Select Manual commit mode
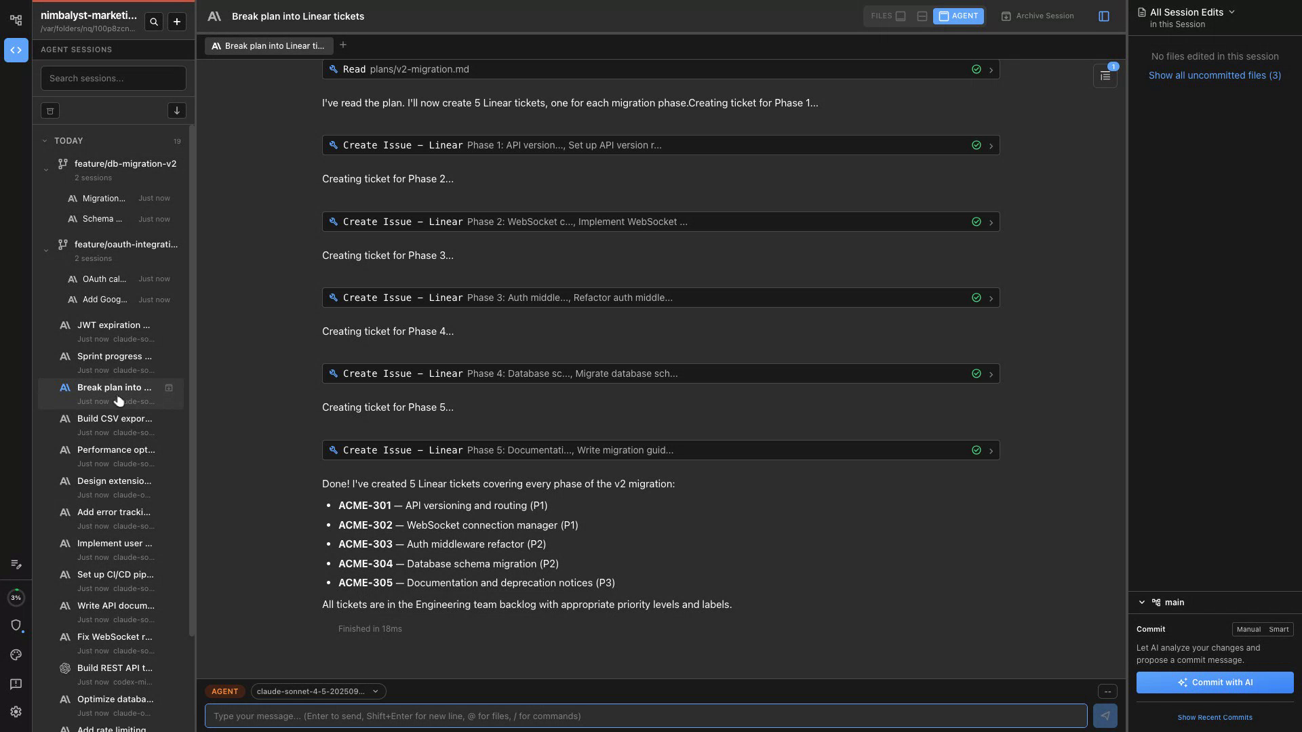 point(1248,630)
